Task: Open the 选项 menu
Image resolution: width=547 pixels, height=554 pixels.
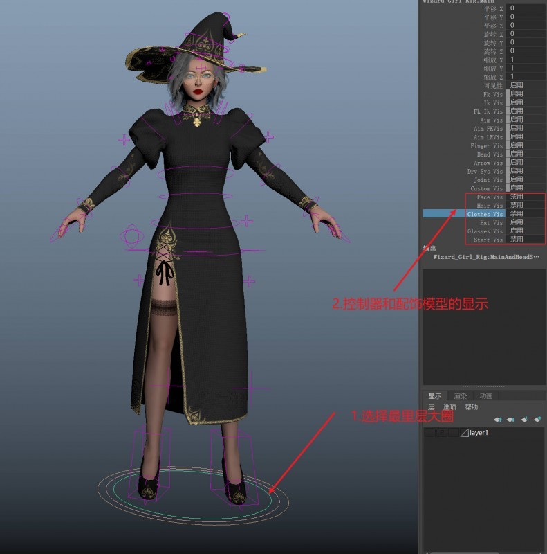Action: [449, 407]
